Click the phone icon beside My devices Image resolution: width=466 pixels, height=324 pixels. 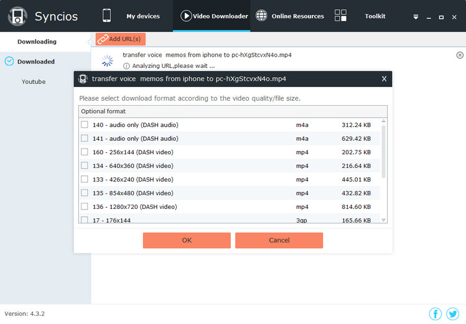point(106,16)
